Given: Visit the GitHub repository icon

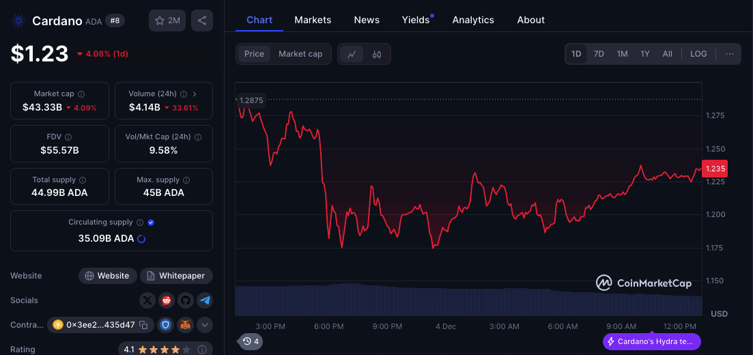Looking at the screenshot, I should coord(186,300).
